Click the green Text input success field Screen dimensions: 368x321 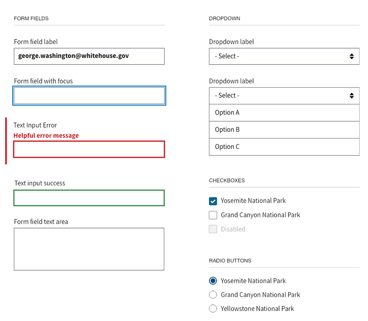(x=89, y=198)
